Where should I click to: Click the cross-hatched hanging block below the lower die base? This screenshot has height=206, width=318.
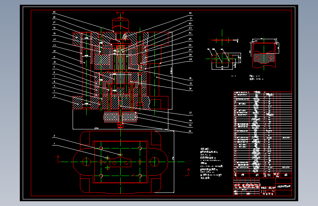pyautogui.click(x=120, y=117)
